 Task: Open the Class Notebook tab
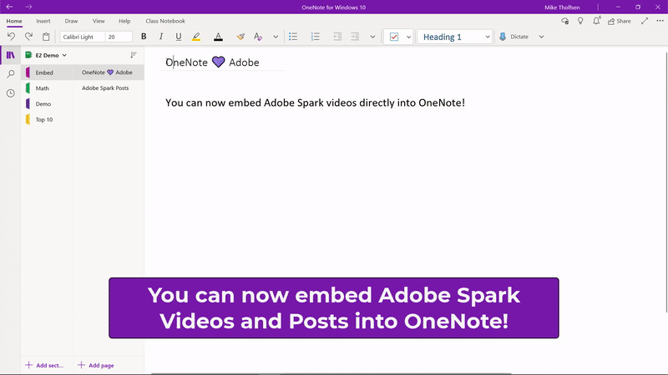pyautogui.click(x=165, y=21)
